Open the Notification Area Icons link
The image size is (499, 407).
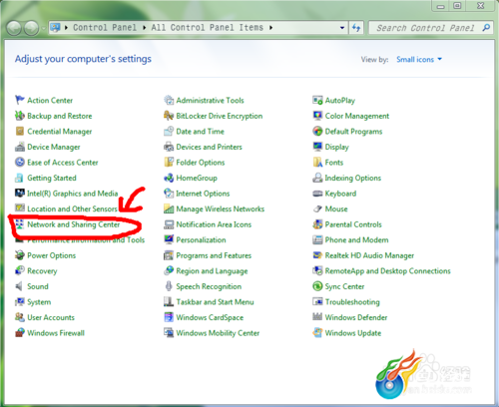214,224
